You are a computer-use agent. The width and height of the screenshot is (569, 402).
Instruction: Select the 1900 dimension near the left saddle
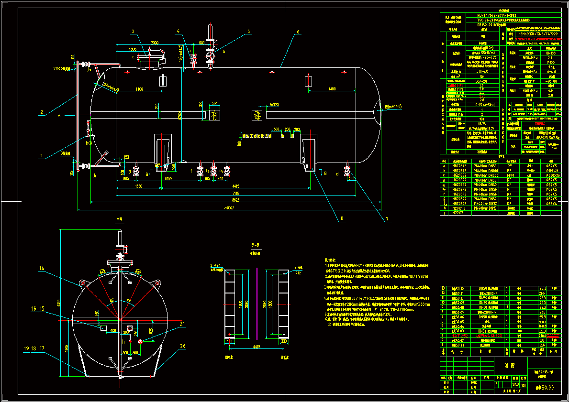tap(167, 179)
